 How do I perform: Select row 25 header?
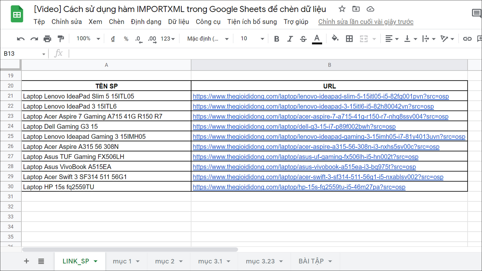[11, 136]
